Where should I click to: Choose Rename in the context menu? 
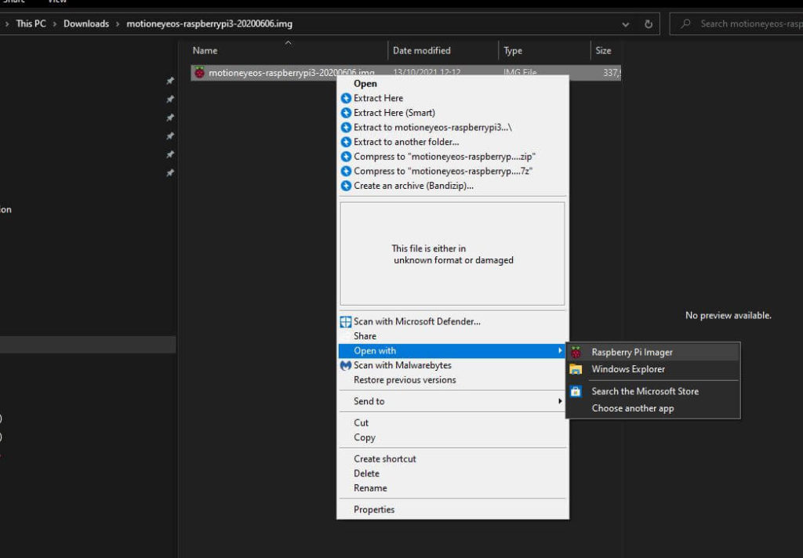pyautogui.click(x=370, y=487)
